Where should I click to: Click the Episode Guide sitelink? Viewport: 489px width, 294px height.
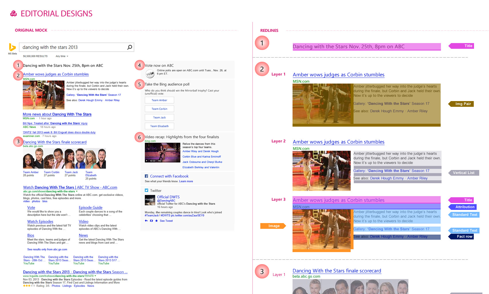pyautogui.click(x=91, y=208)
